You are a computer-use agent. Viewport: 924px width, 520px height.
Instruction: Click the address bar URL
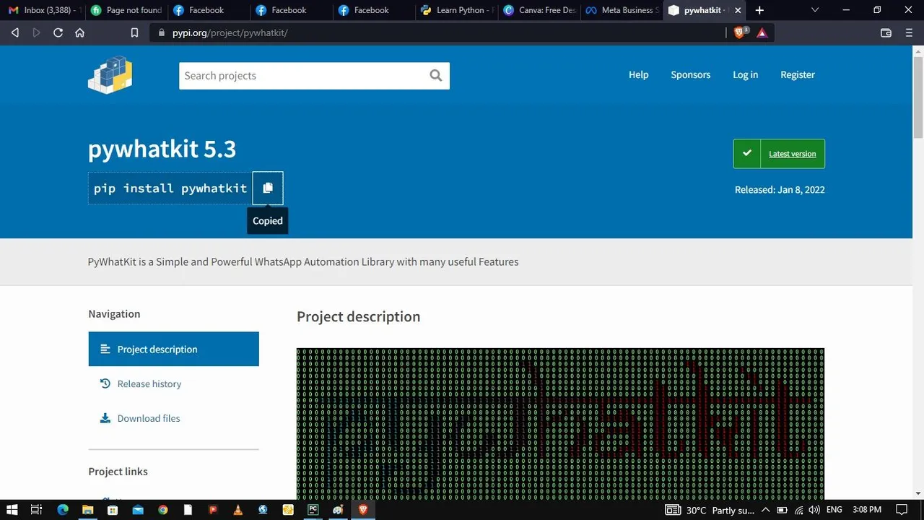[x=230, y=32]
